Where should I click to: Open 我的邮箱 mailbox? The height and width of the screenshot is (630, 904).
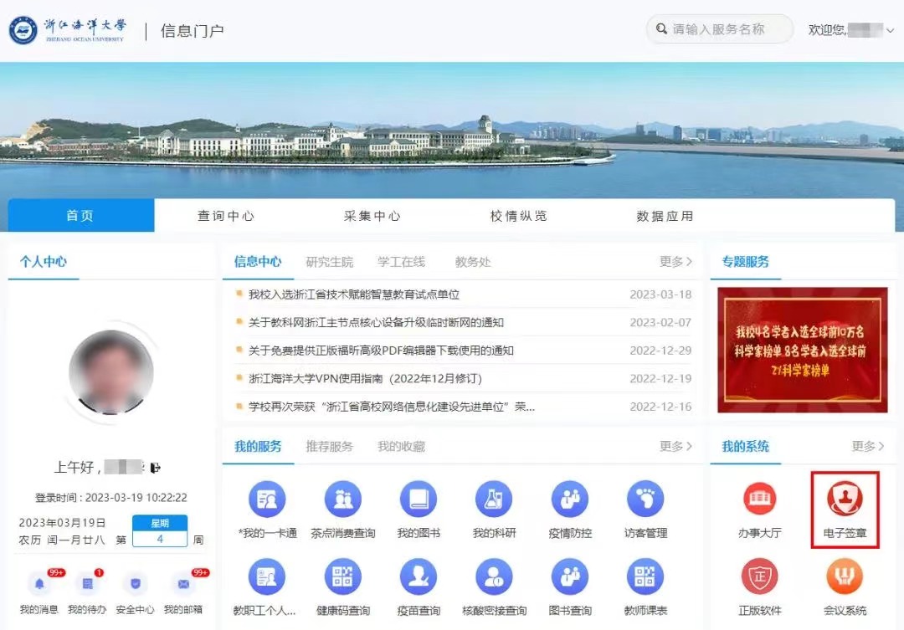[183, 586]
